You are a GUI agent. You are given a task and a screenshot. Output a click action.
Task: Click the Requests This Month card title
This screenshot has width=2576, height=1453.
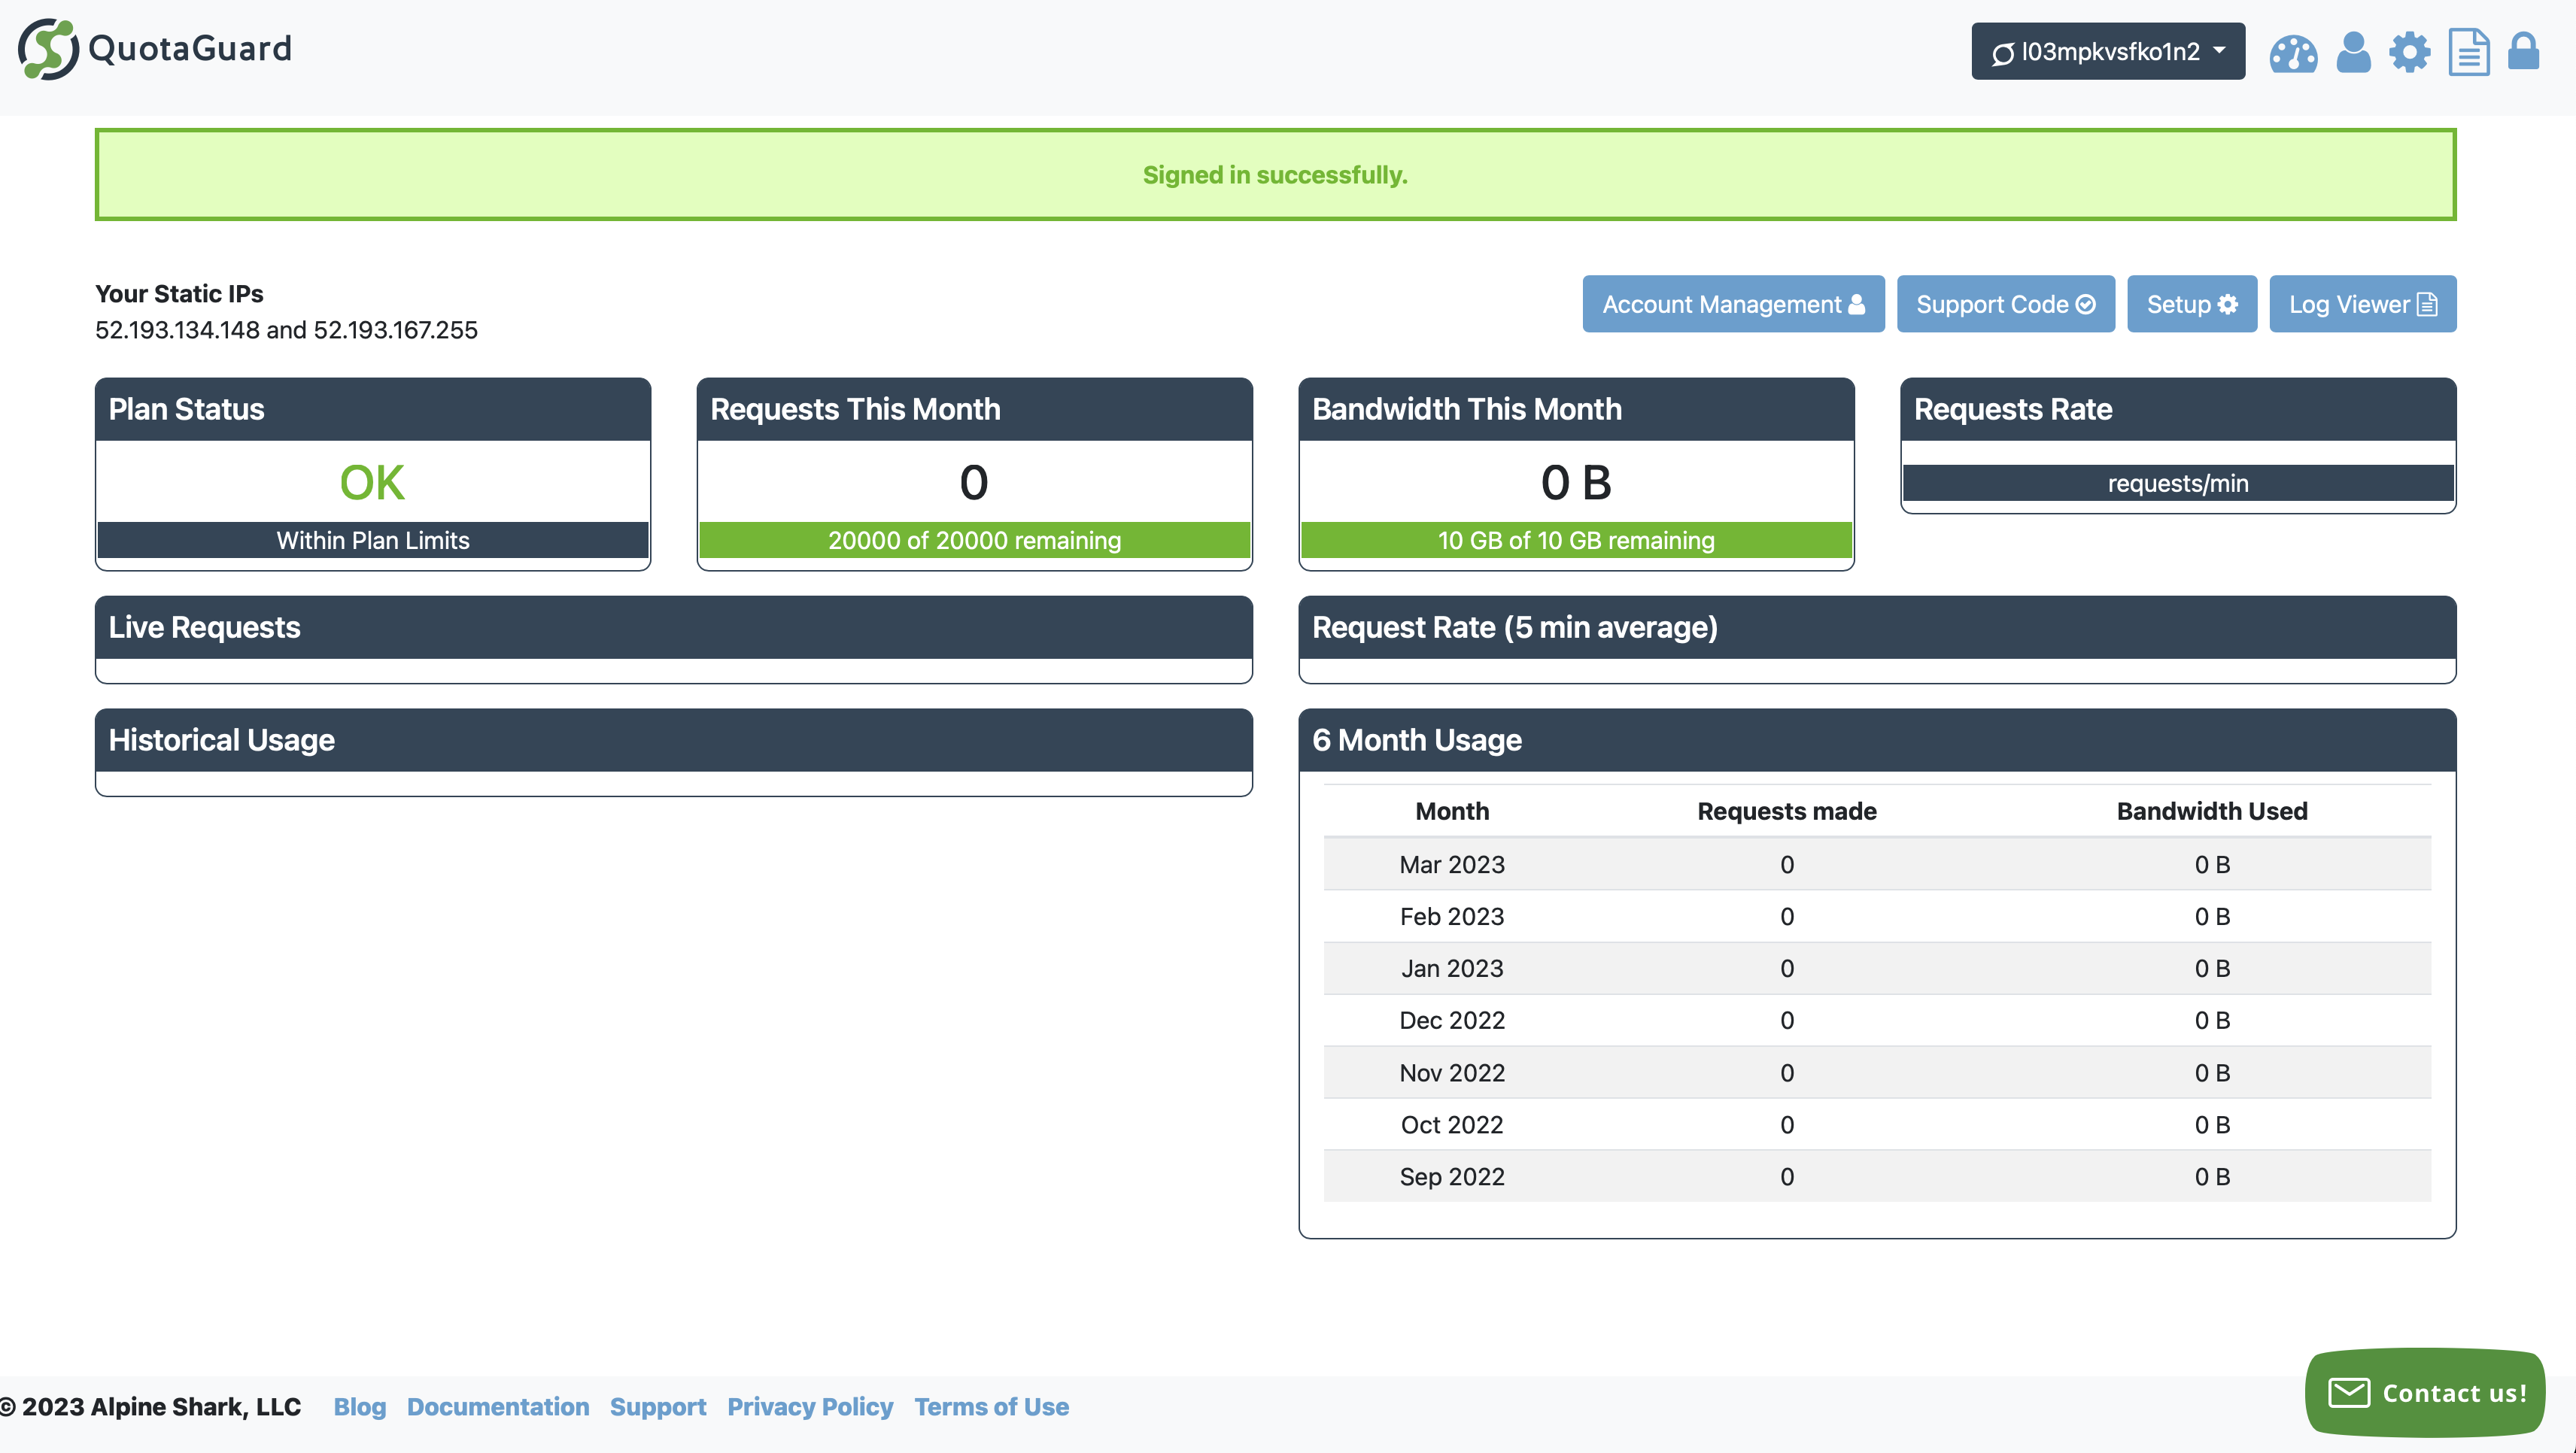pos(855,408)
